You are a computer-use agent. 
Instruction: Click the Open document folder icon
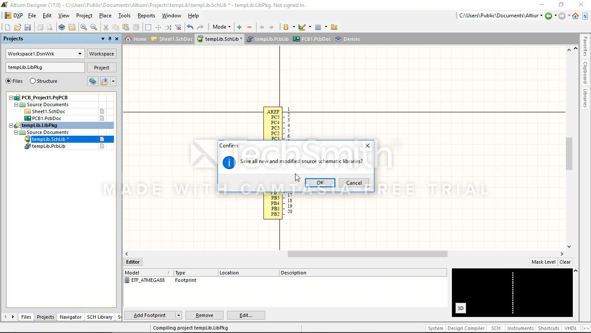18,27
